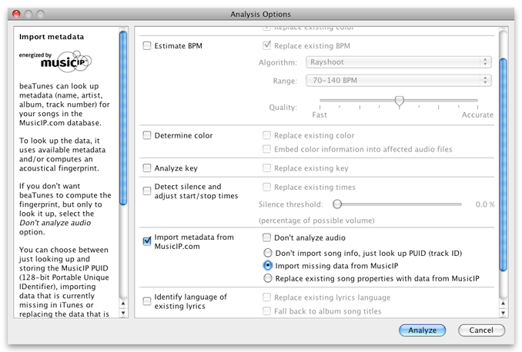Viewport: 522px width, 352px height.
Task: Toggle Replace existing BPM checkbox
Action: pos(266,45)
